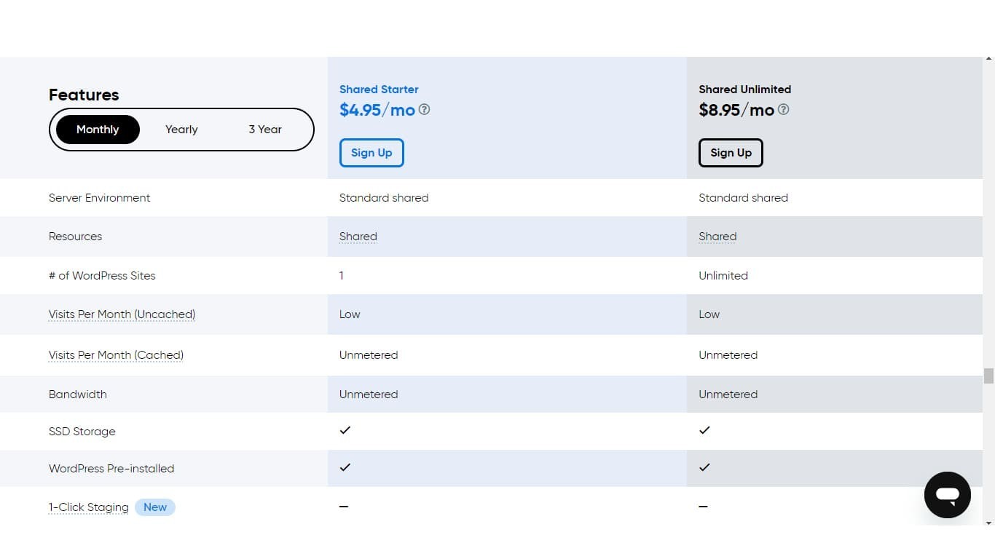
Task: Click the $8.95/mo price text
Action: [736, 110]
